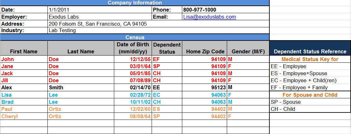
Task: Click the Home Zip Code column header
Action: [205, 51]
